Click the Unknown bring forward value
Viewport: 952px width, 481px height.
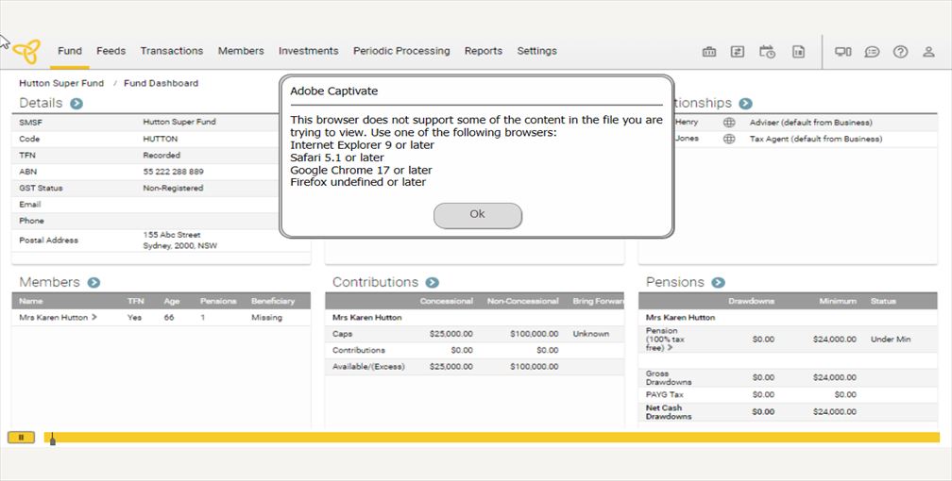coord(591,334)
